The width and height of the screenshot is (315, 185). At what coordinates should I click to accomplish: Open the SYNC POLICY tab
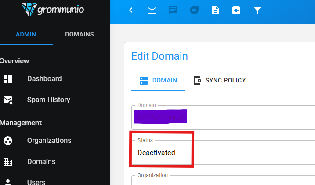coord(220,81)
